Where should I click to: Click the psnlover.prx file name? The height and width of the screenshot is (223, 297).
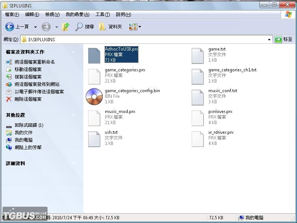coord(220,111)
